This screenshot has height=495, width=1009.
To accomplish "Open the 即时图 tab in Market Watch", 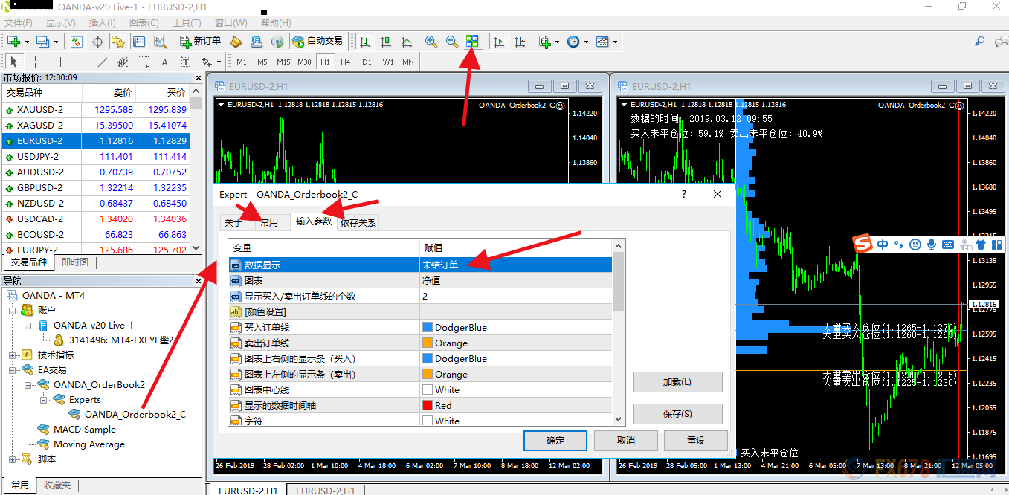I will tap(75, 262).
